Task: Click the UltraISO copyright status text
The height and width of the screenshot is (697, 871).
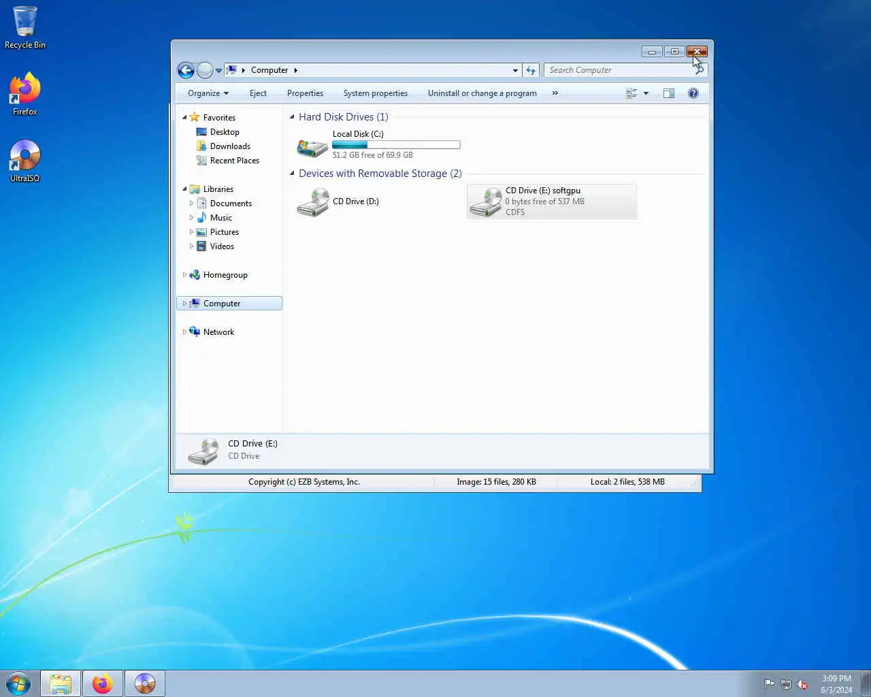Action: pyautogui.click(x=303, y=482)
